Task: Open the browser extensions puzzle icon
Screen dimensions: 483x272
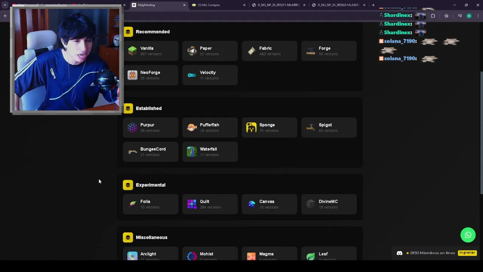Action: (x=433, y=16)
